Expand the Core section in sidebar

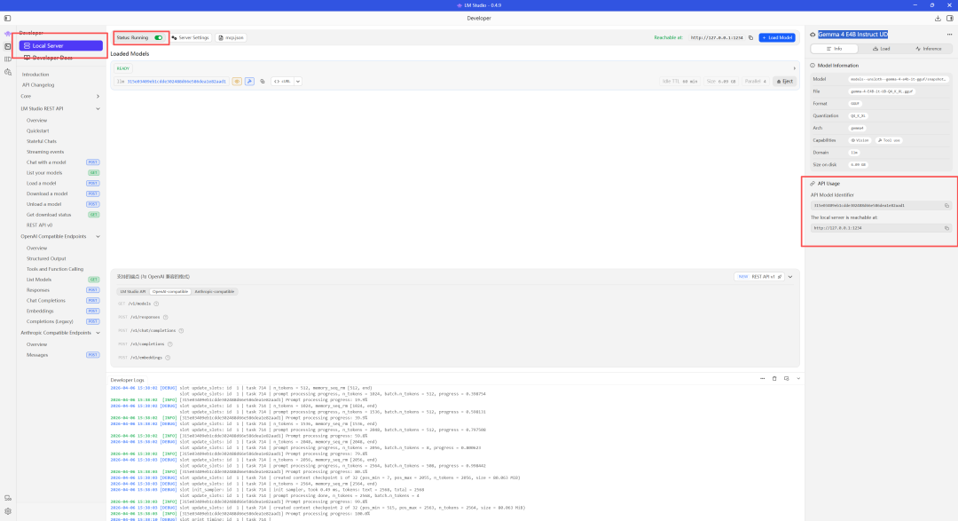click(x=98, y=97)
